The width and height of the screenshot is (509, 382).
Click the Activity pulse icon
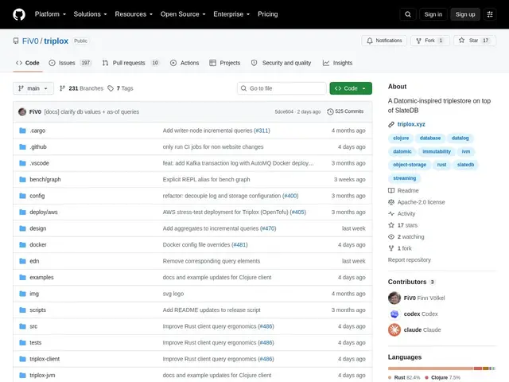click(391, 214)
